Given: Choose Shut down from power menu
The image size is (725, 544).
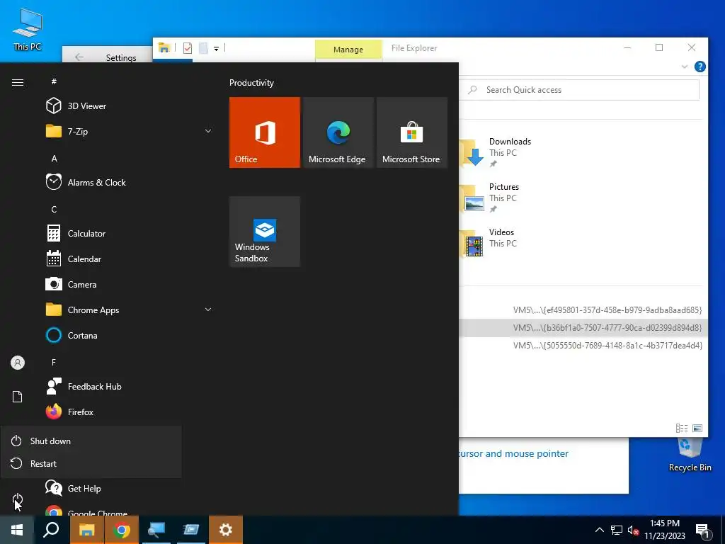Looking at the screenshot, I should pos(91,441).
